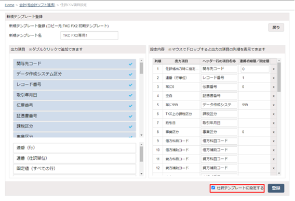295x201 pixels.
Task: Click fixed value field in row 1
Action: pyautogui.click(x=255, y=69)
